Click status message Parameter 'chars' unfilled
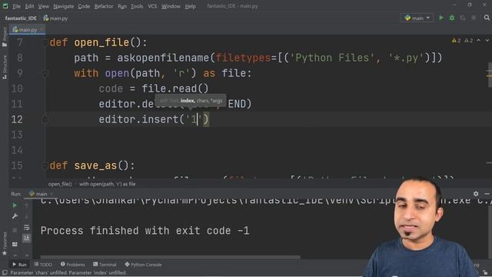The width and height of the screenshot is (492, 277). click(x=68, y=272)
